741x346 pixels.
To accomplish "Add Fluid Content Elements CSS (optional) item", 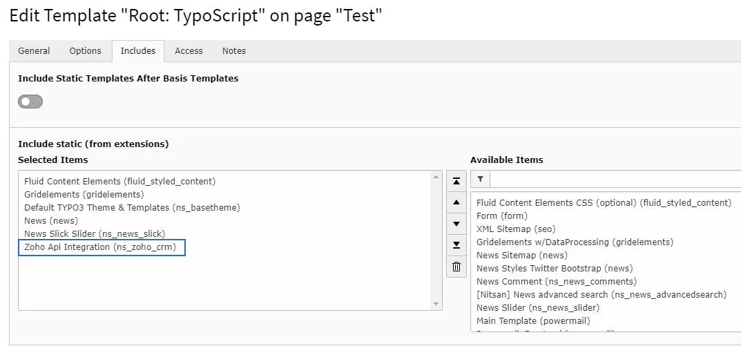I will 604,203.
